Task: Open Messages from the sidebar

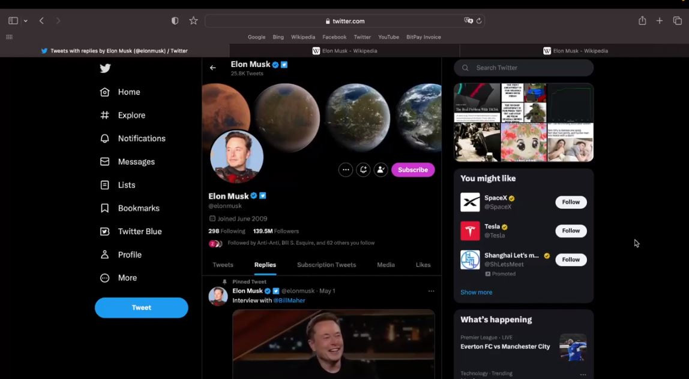Action: click(127, 162)
